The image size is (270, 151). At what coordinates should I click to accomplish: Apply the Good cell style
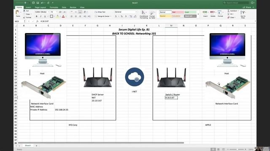point(190,12)
